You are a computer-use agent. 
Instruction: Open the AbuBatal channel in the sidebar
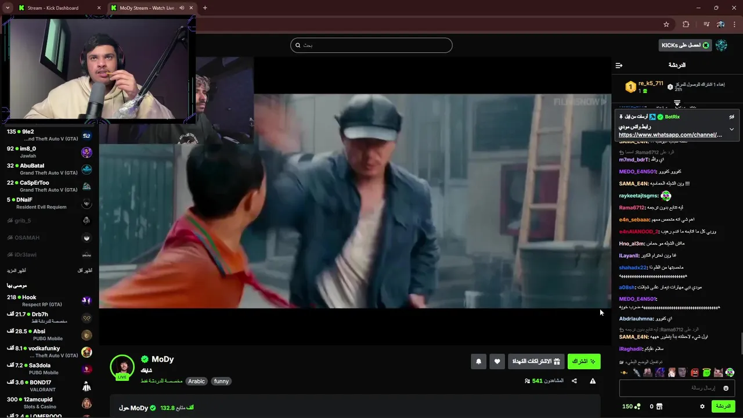coord(49,169)
